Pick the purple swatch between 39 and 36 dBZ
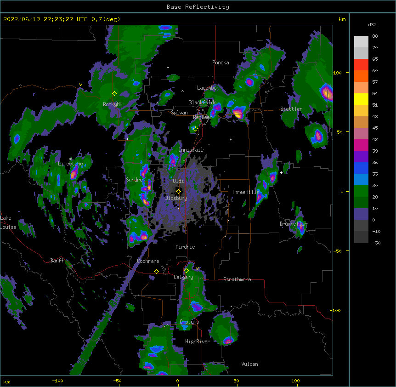This screenshot has width=396, height=387. [361, 157]
